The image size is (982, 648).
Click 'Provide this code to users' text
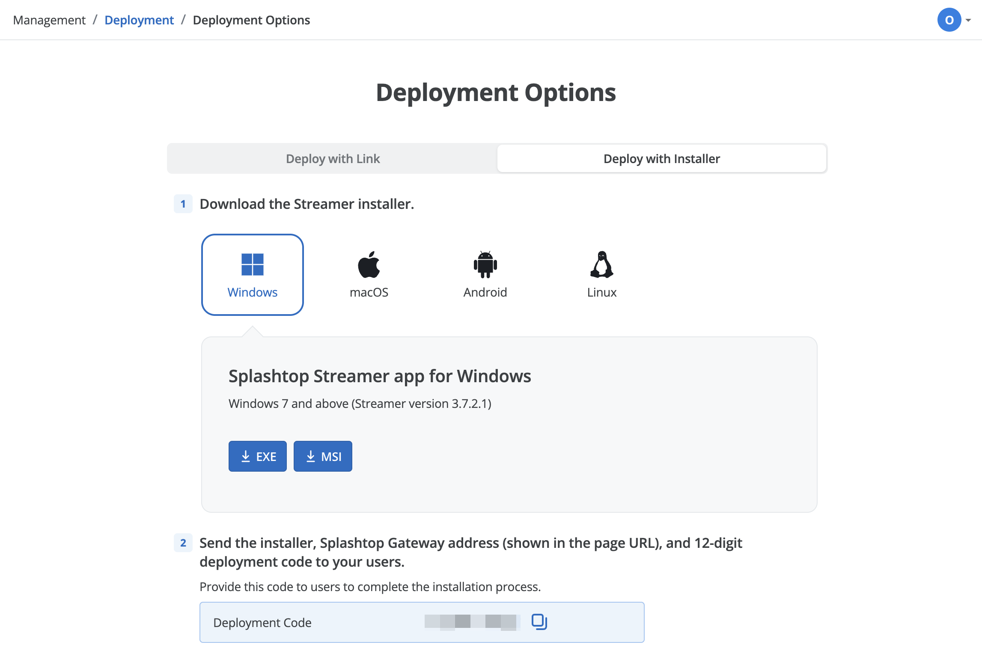click(370, 587)
